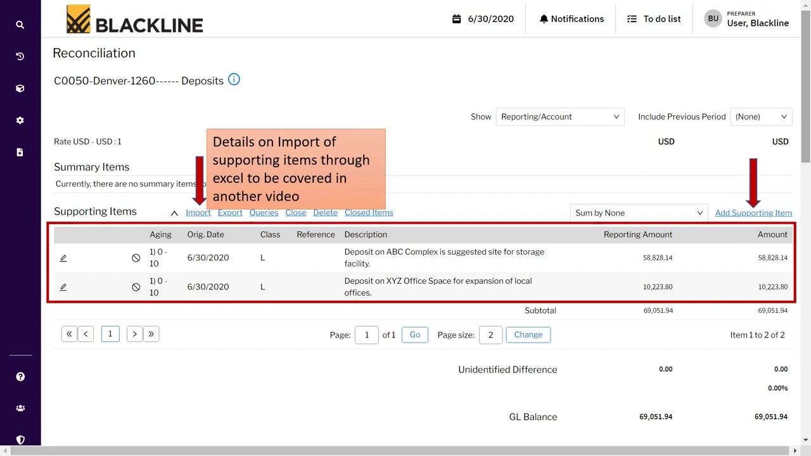Collapse the Supporting Items section
This screenshot has height=456, width=811.
pyautogui.click(x=174, y=213)
